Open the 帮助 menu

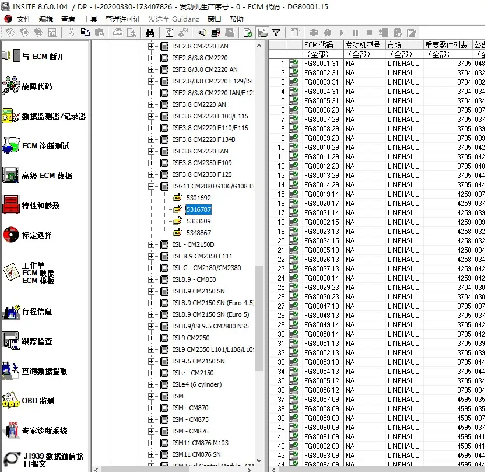(x=236, y=19)
